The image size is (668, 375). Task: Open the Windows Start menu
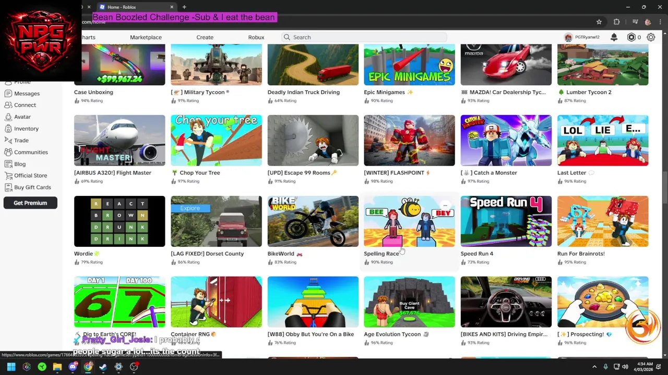point(11,367)
